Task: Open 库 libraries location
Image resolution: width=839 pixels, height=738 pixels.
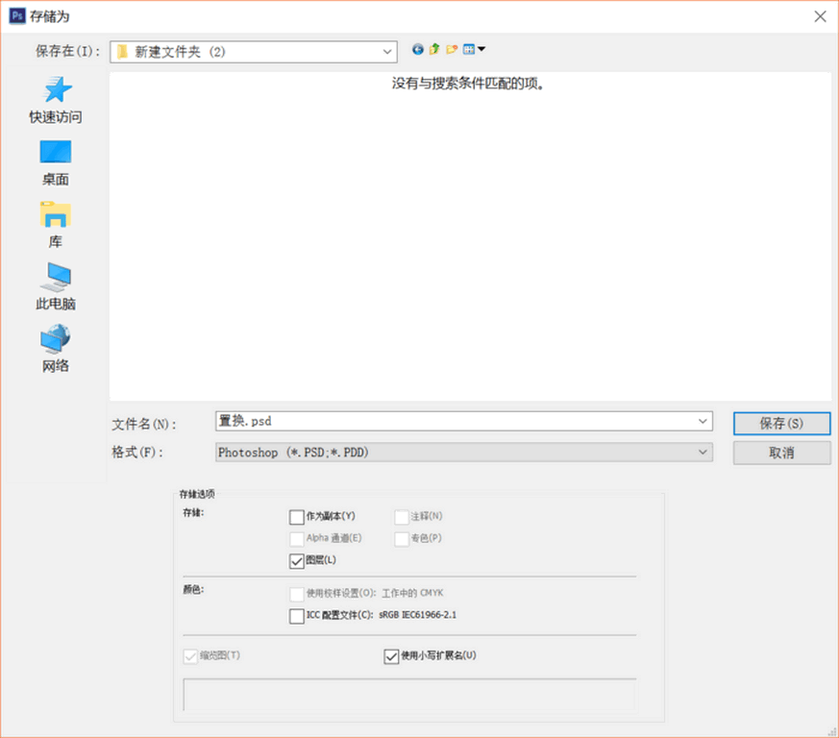Action: tap(56, 225)
